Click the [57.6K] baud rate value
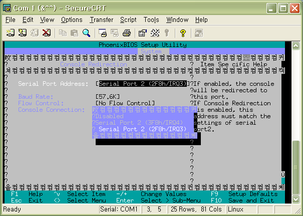Screen dimensions: 303x216 click(x=108, y=97)
